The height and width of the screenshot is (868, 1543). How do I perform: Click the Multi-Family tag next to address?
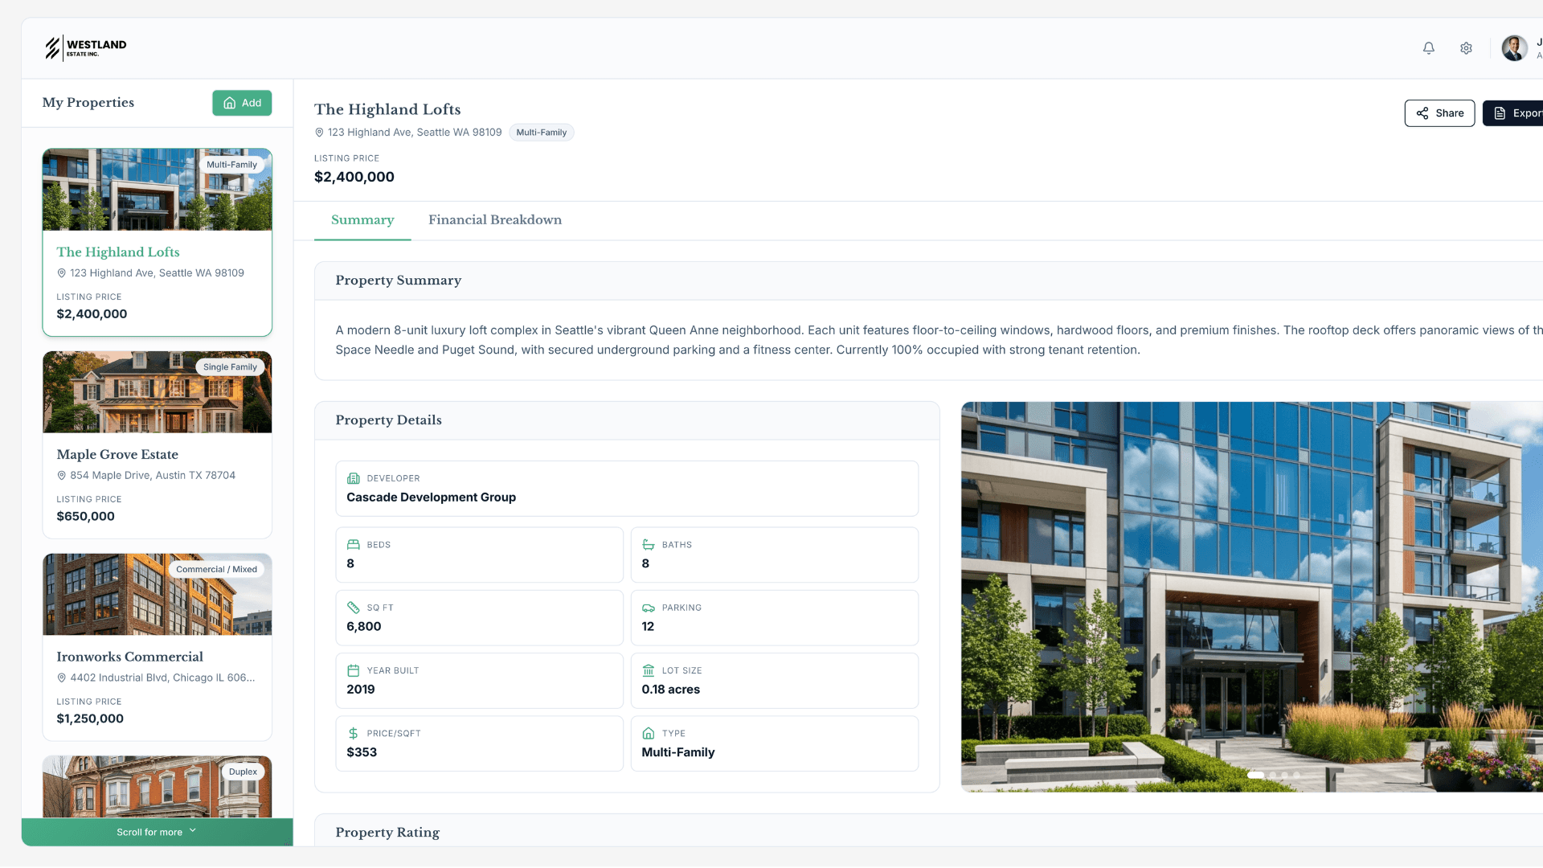pyautogui.click(x=541, y=133)
